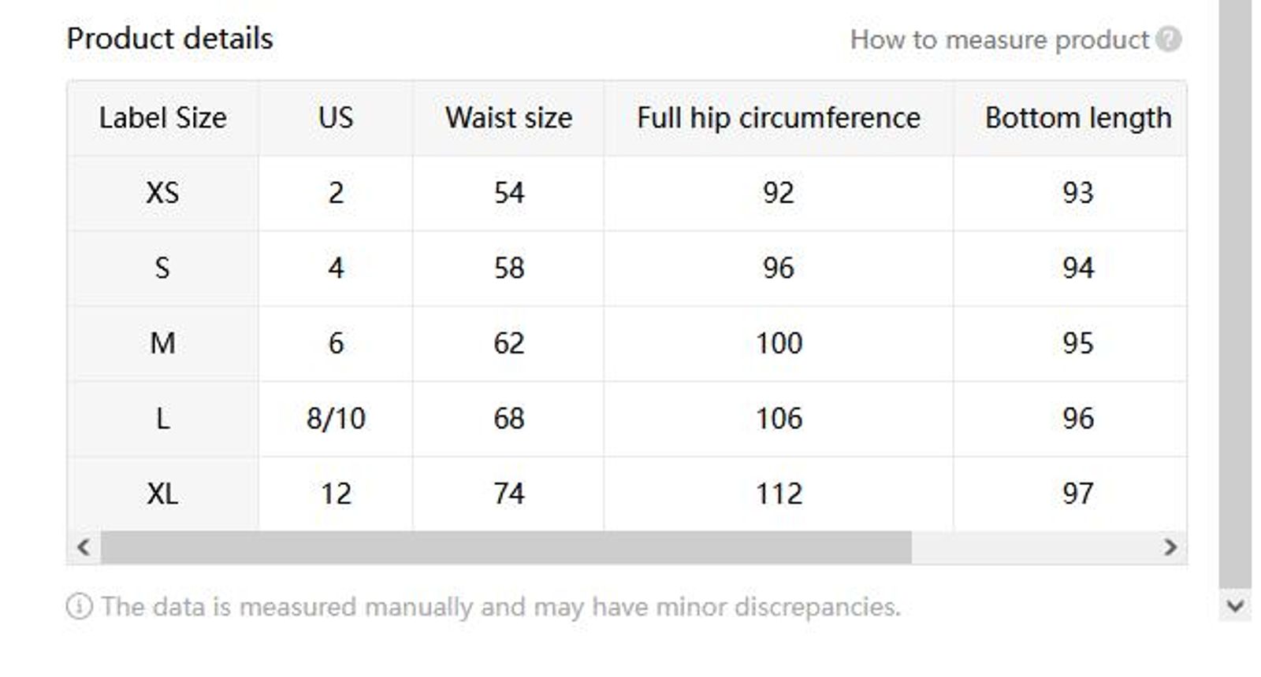The width and height of the screenshot is (1261, 677).
Task: Select the XL row label
Action: [x=162, y=494]
